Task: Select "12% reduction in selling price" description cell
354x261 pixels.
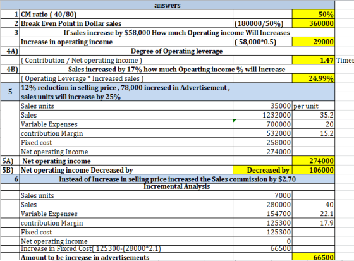Action: pos(177,92)
